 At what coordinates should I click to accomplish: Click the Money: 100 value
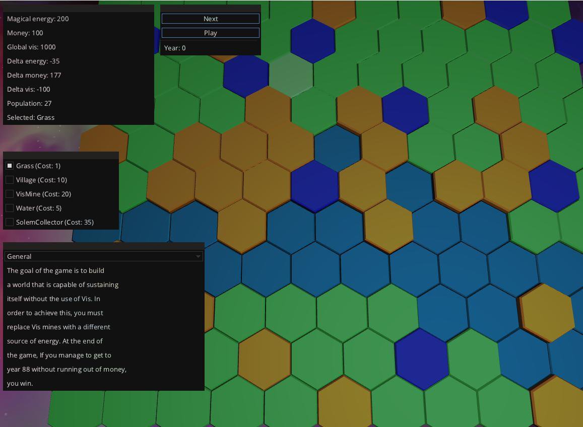[25, 33]
